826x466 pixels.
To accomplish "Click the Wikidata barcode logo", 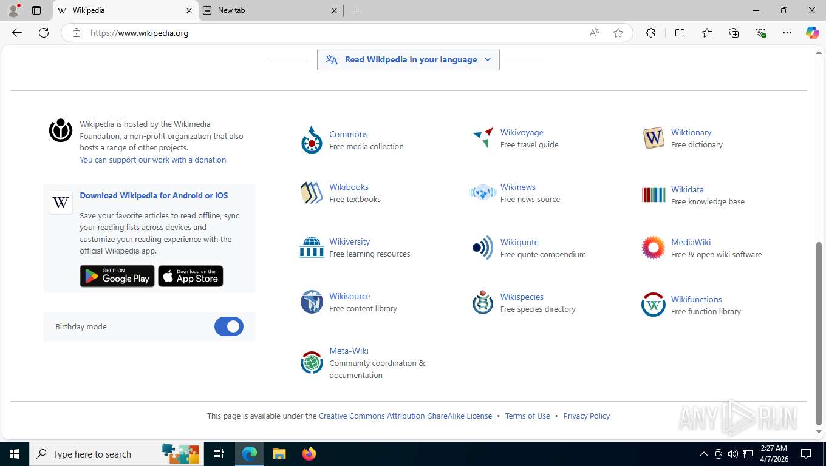I will click(x=654, y=195).
